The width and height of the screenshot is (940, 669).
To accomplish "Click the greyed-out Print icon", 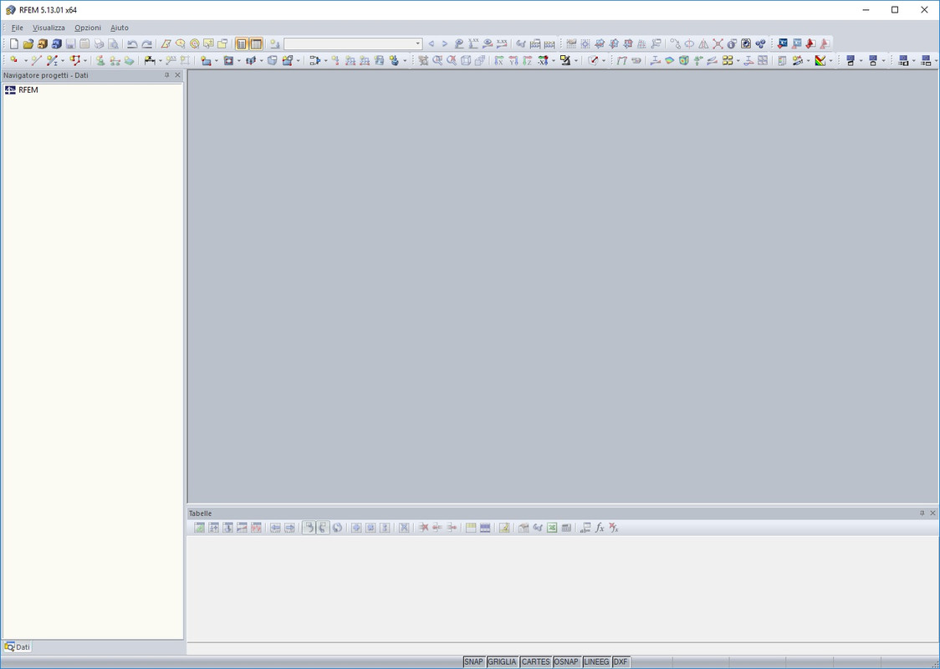I will (99, 43).
